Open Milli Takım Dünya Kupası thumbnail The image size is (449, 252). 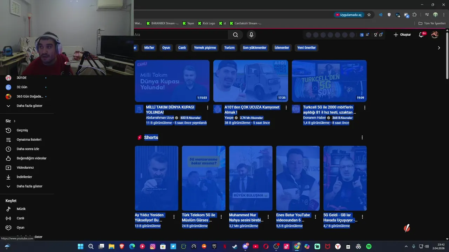tap(172, 81)
